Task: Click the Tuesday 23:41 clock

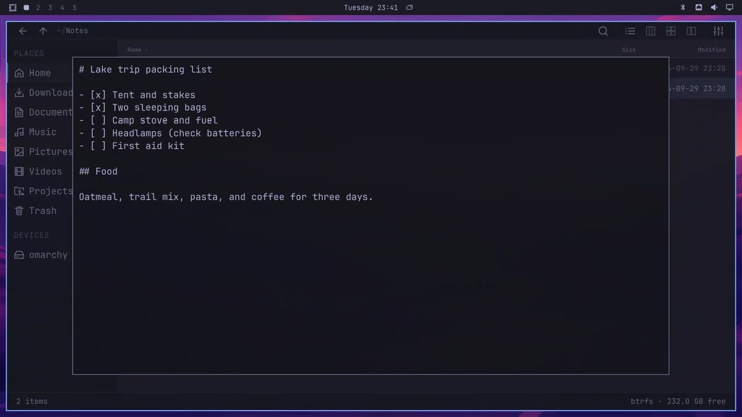Action: point(371,7)
